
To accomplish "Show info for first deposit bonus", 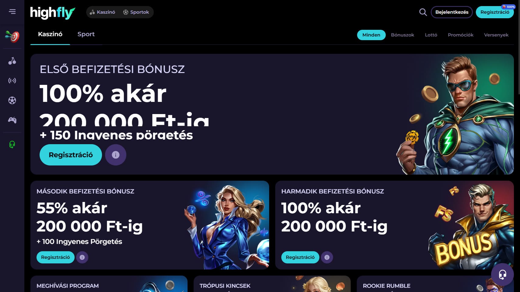I will (116, 155).
